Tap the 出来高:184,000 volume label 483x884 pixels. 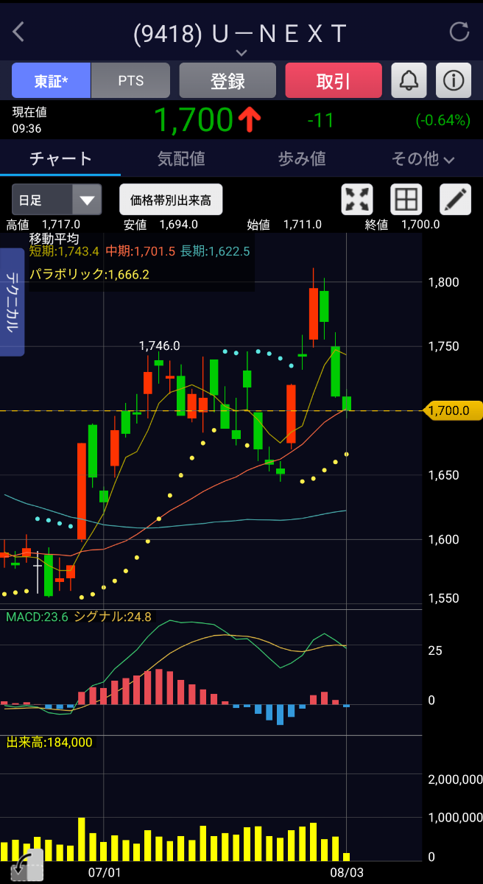coord(49,743)
